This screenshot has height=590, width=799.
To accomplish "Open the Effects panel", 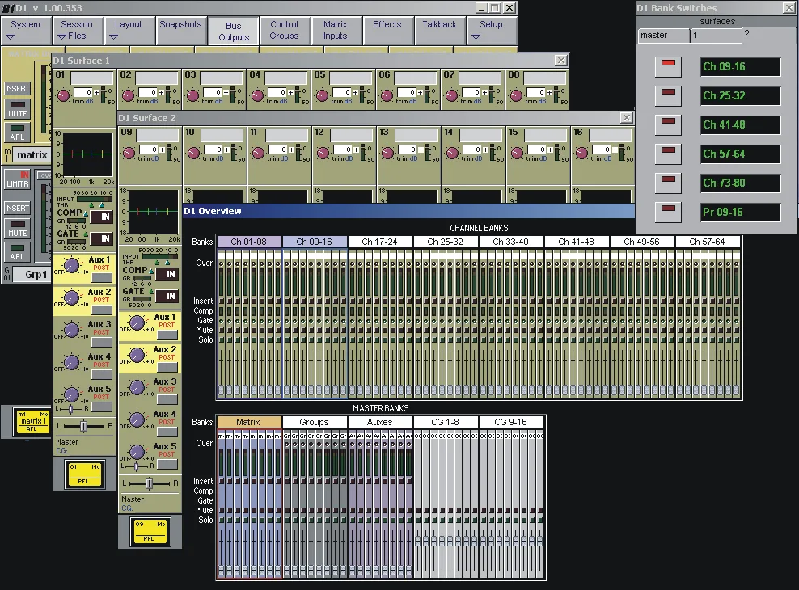I will coord(388,30).
